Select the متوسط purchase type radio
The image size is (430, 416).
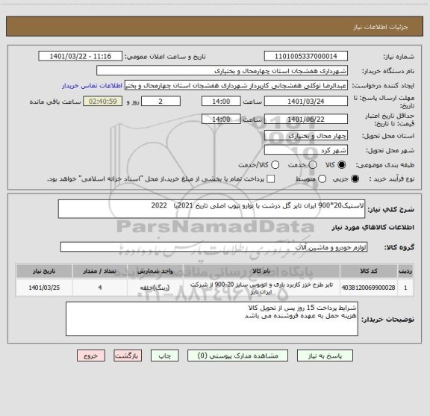click(x=322, y=179)
